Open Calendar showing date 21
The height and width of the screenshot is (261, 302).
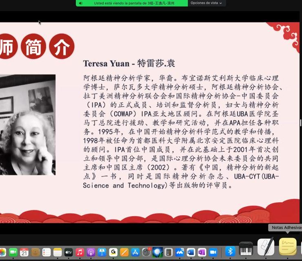pyautogui.click(x=24, y=252)
